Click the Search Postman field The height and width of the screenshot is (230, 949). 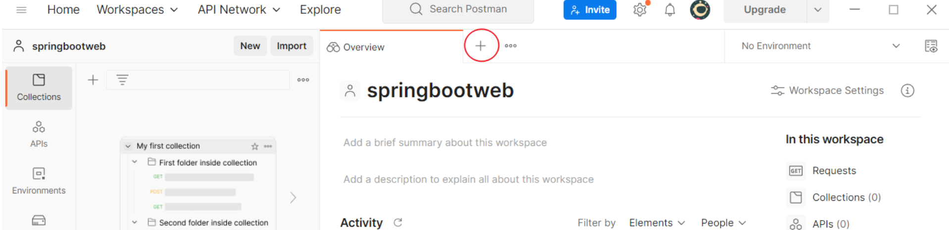coord(458,9)
